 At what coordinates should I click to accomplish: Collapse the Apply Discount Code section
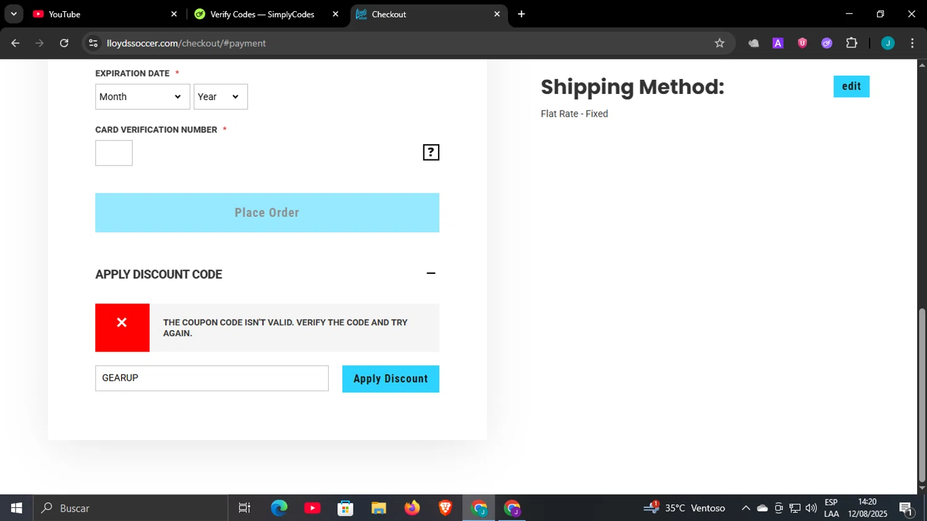pyautogui.click(x=431, y=273)
